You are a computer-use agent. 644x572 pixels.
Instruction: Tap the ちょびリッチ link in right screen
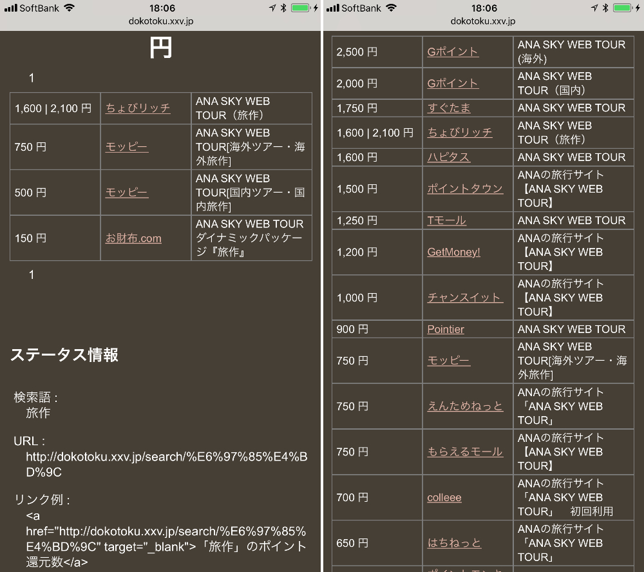pos(460,132)
